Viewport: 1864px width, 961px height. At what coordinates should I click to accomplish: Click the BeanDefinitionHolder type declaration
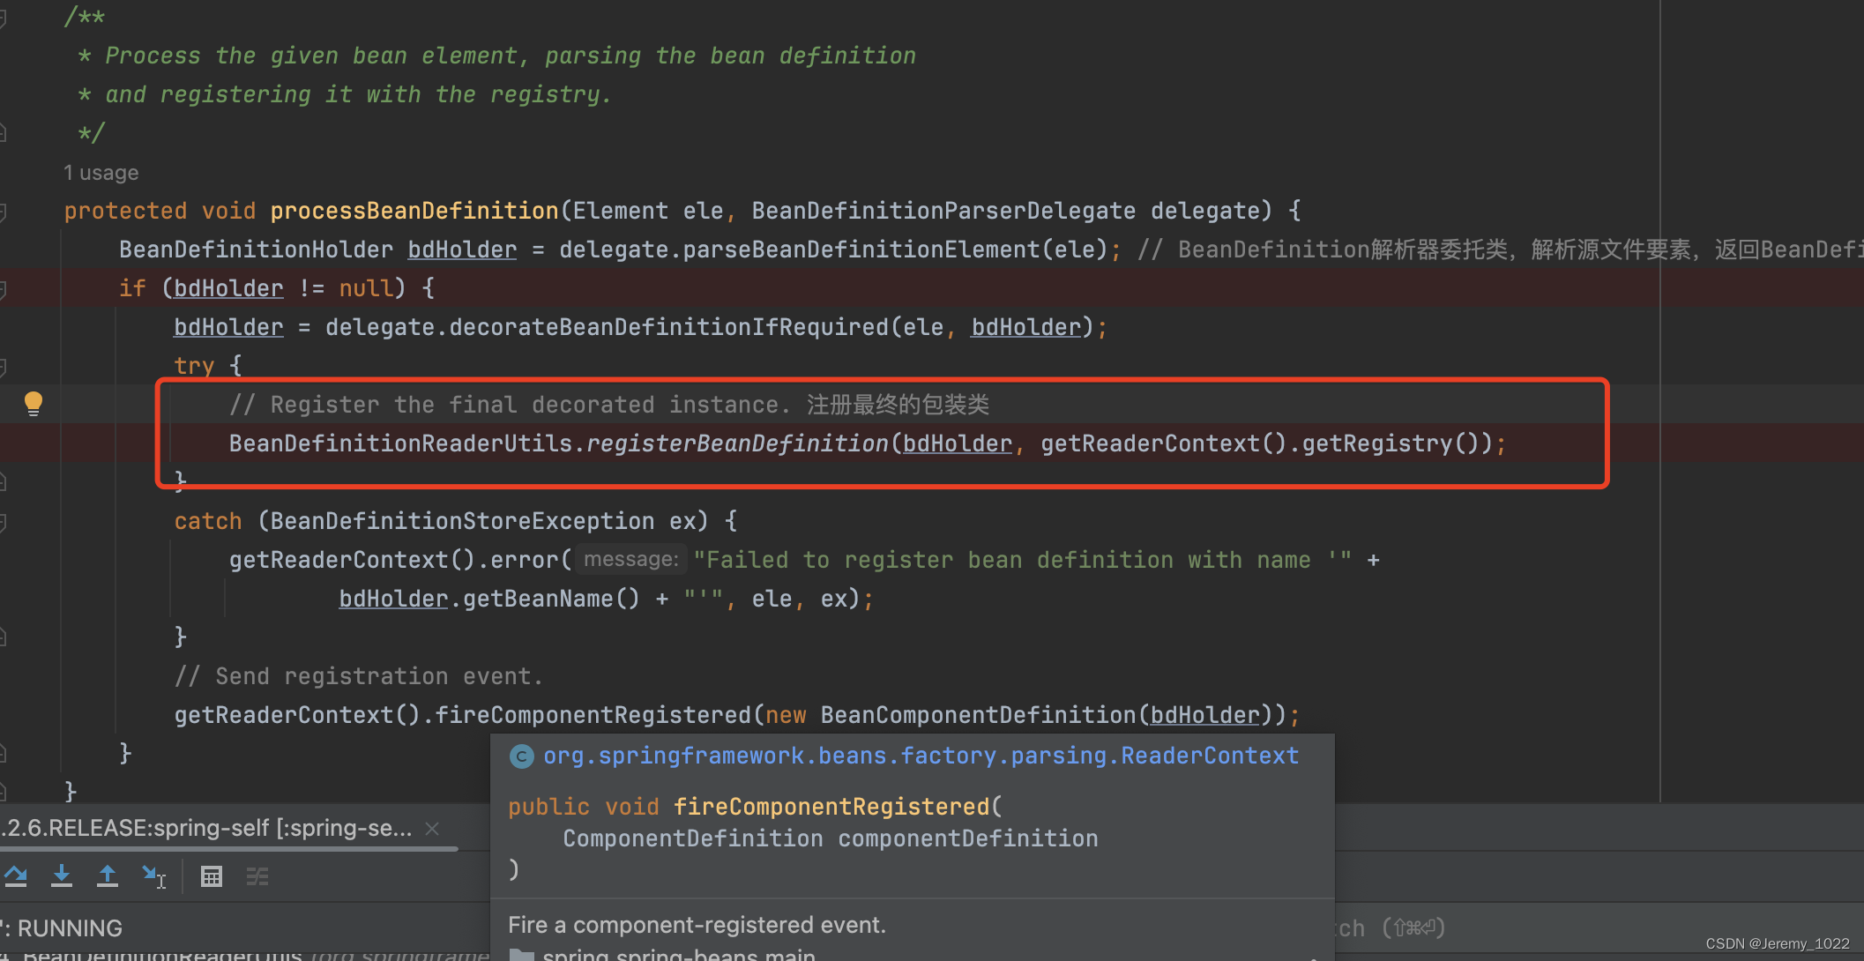pyautogui.click(x=257, y=250)
